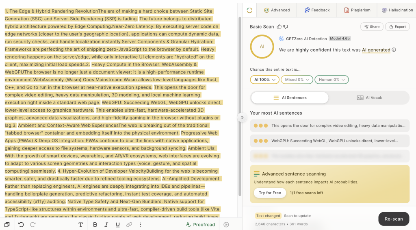
Task: Click the Export button
Action: click(397, 26)
